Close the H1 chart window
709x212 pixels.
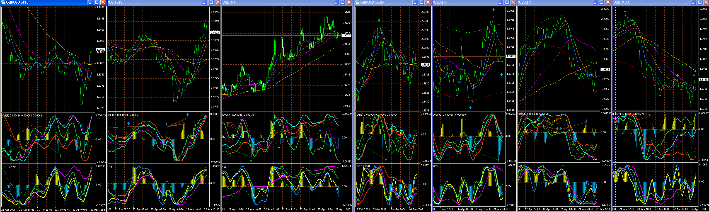pyautogui.click(x=608, y=3)
